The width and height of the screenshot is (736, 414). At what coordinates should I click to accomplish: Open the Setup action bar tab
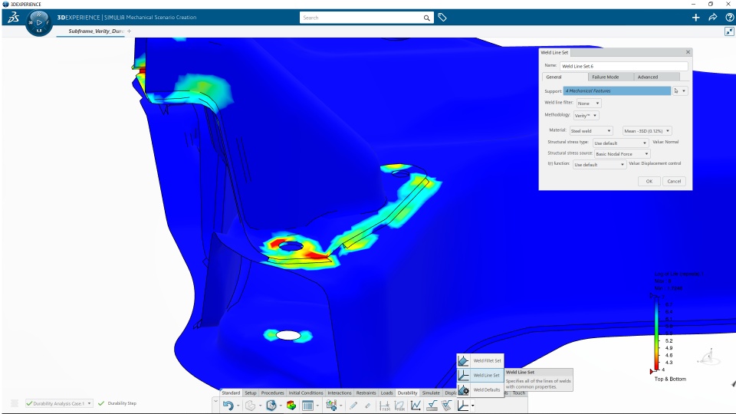click(251, 393)
